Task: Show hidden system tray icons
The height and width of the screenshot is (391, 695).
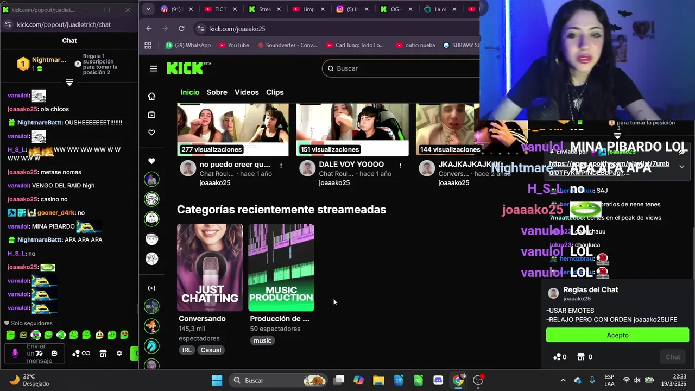Action: [x=563, y=380]
